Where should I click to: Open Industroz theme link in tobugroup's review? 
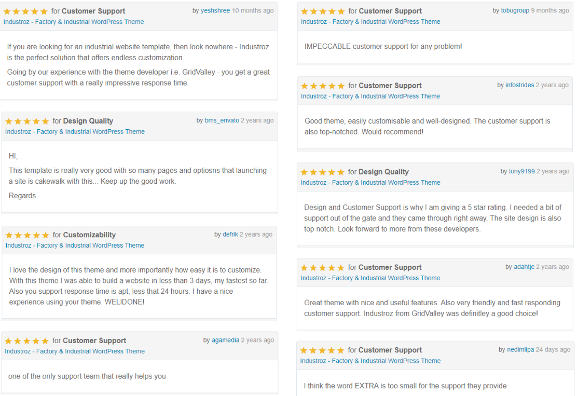pyautogui.click(x=370, y=22)
